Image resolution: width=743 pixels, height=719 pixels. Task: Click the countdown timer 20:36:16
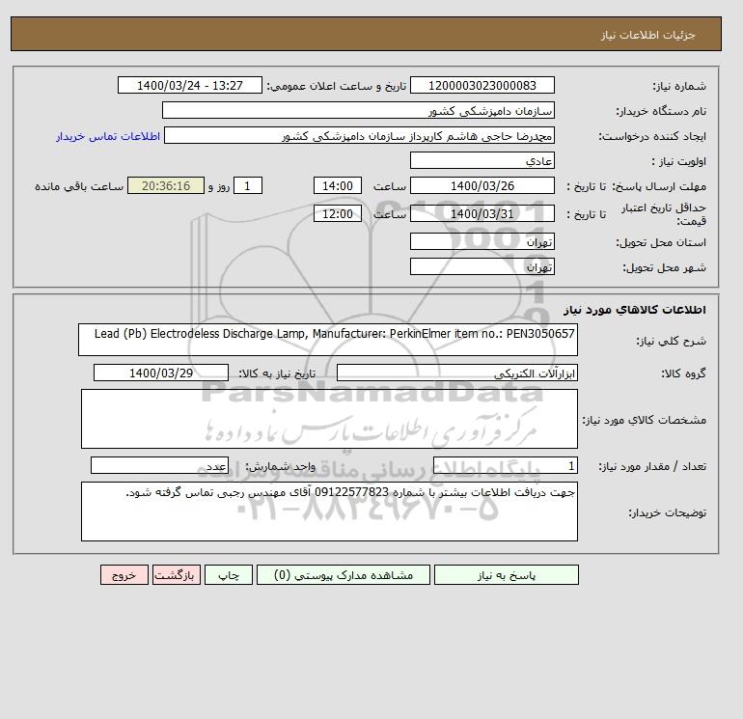(x=166, y=186)
